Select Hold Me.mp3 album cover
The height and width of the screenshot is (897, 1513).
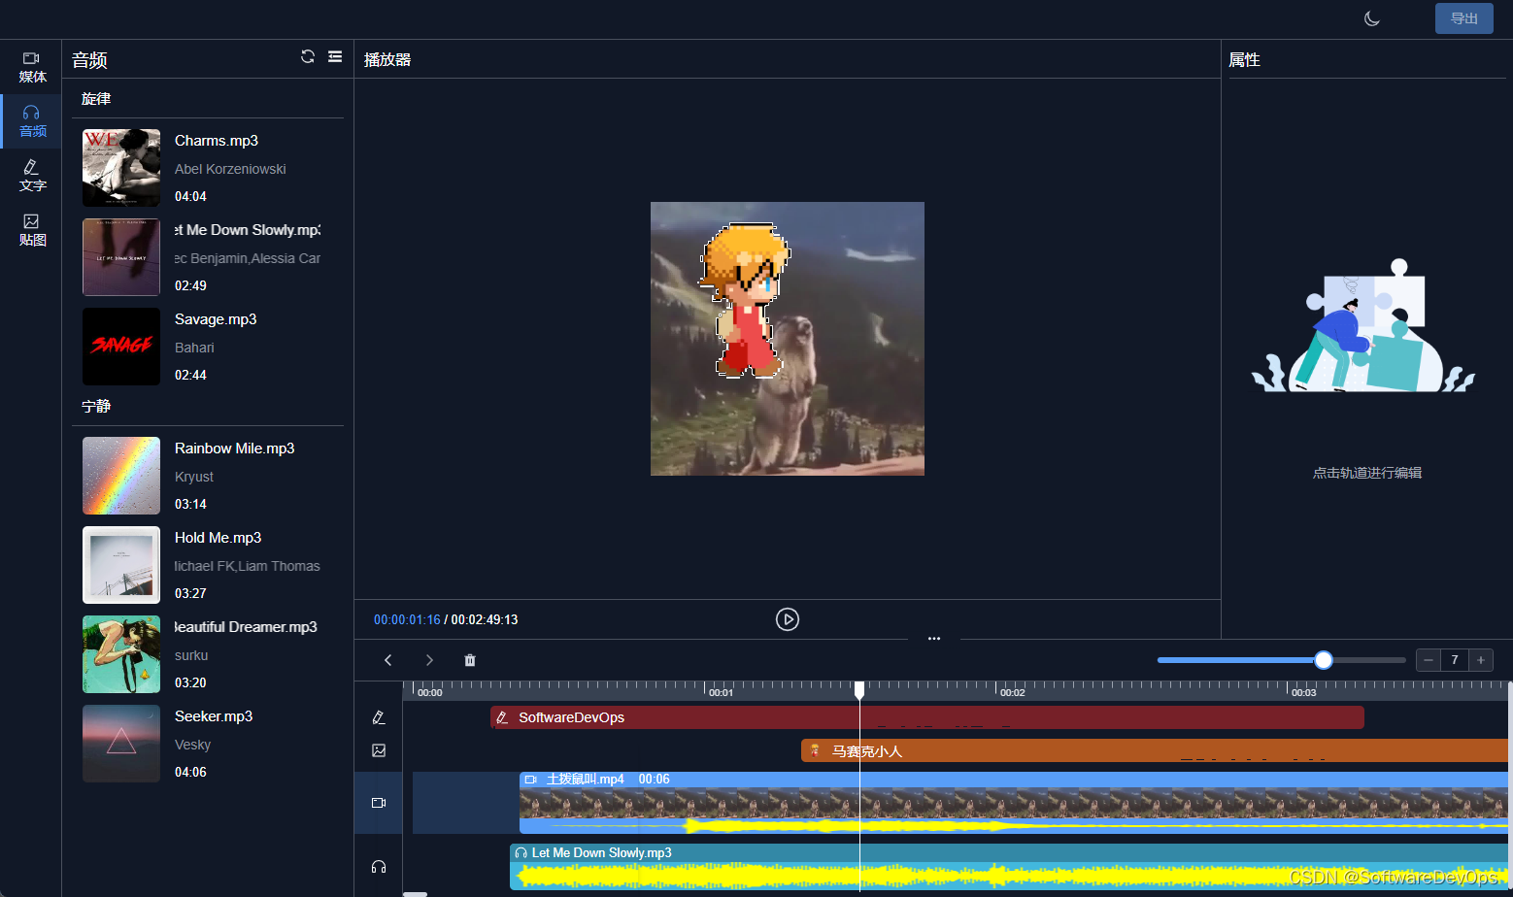click(121, 565)
